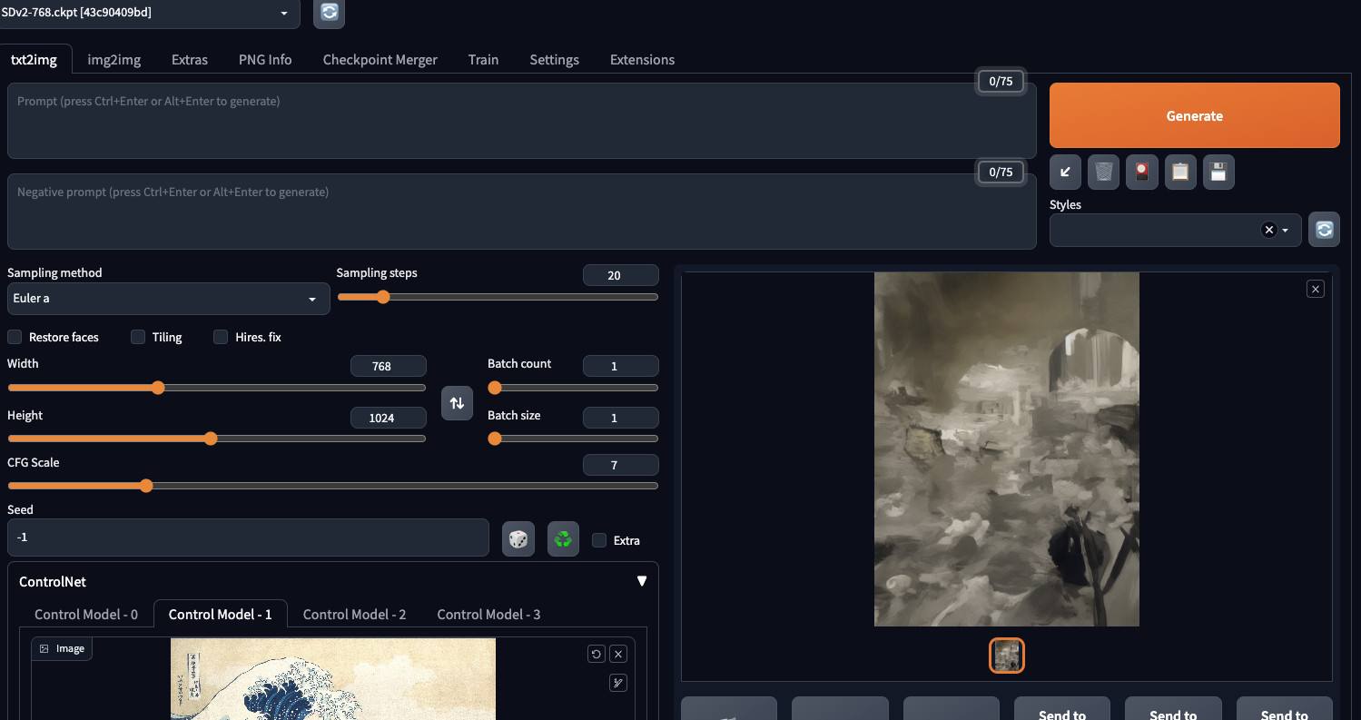Viewport: 1361px width, 720px height.
Task: Adjust the Batch count slider
Action: pyautogui.click(x=573, y=388)
